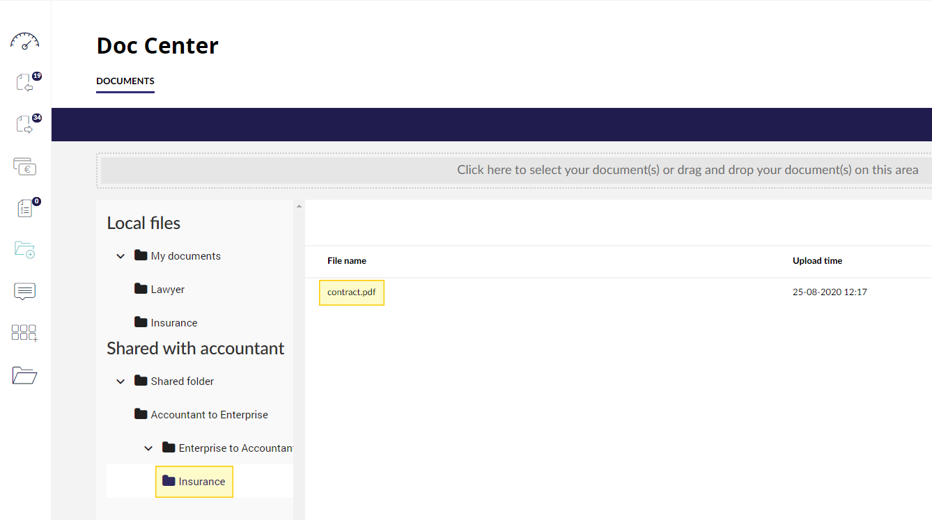Open the dashboard gauge icon in sidebar
This screenshot has height=520, width=932.
click(x=25, y=41)
